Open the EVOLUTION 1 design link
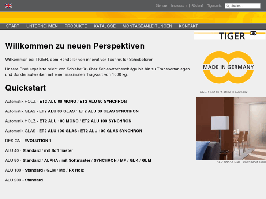Screen dimensions: 266x199 38,141
